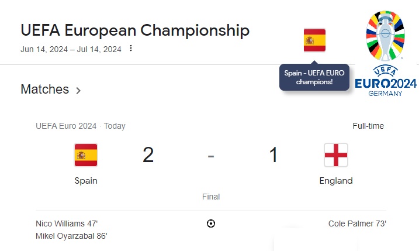Image resolution: width=419 pixels, height=251 pixels.
Task: Open the 'UEFA Euro 2024 · Today' label
Action: (80, 126)
